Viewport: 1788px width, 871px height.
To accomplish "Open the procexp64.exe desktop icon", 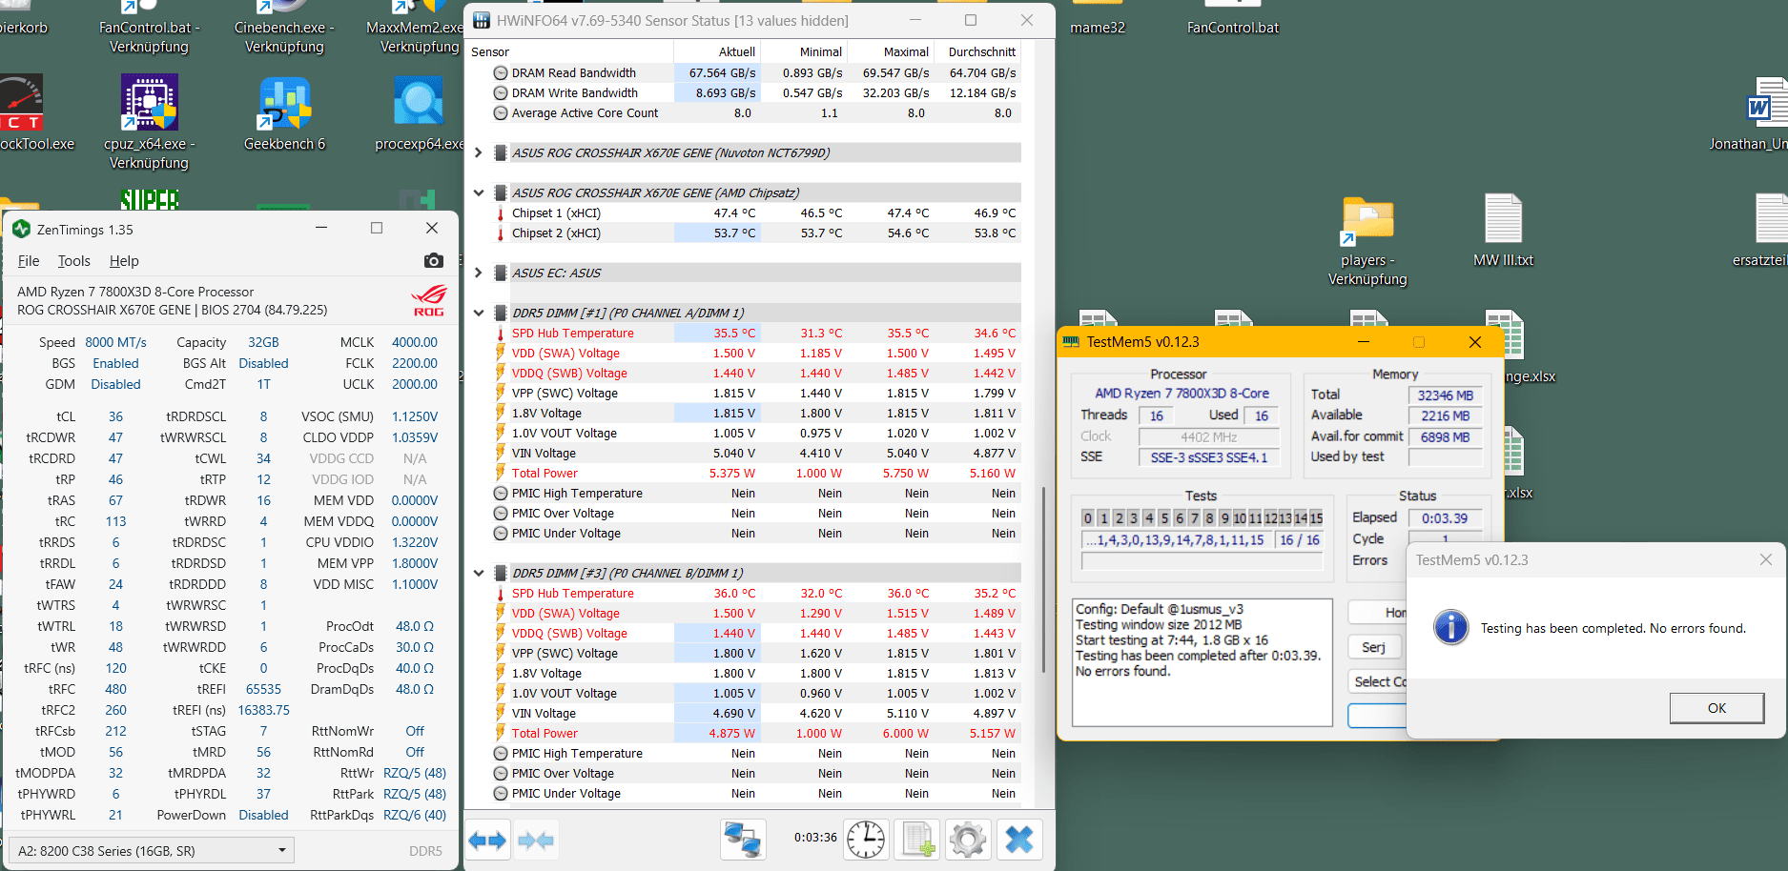I will [420, 103].
